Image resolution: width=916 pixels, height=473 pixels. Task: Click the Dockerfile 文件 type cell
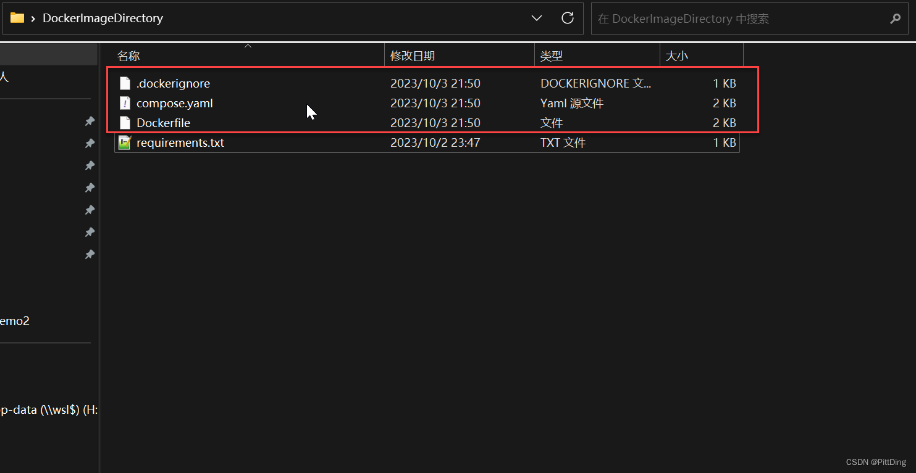[x=552, y=123]
